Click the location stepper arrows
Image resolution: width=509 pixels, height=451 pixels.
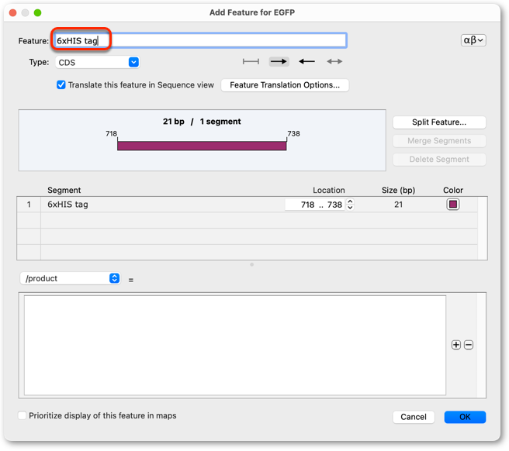(x=350, y=205)
